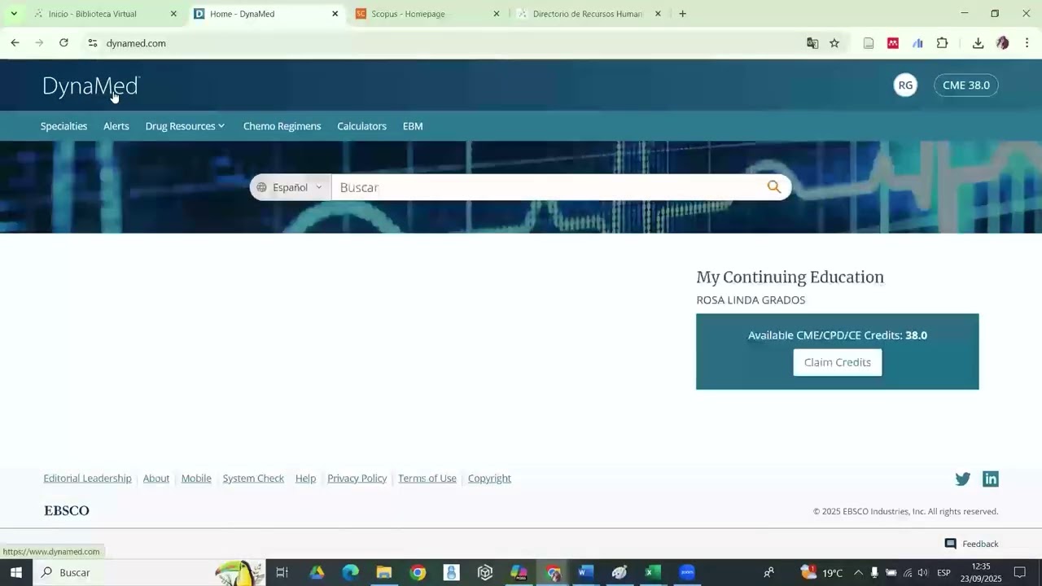Viewport: 1042px width, 586px height.
Task: Open the EBM section
Action: [413, 126]
